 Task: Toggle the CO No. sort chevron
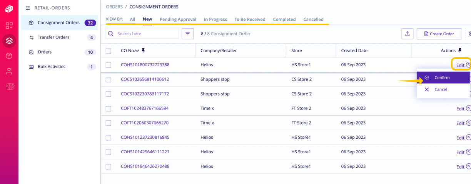pyautogui.click(x=137, y=51)
